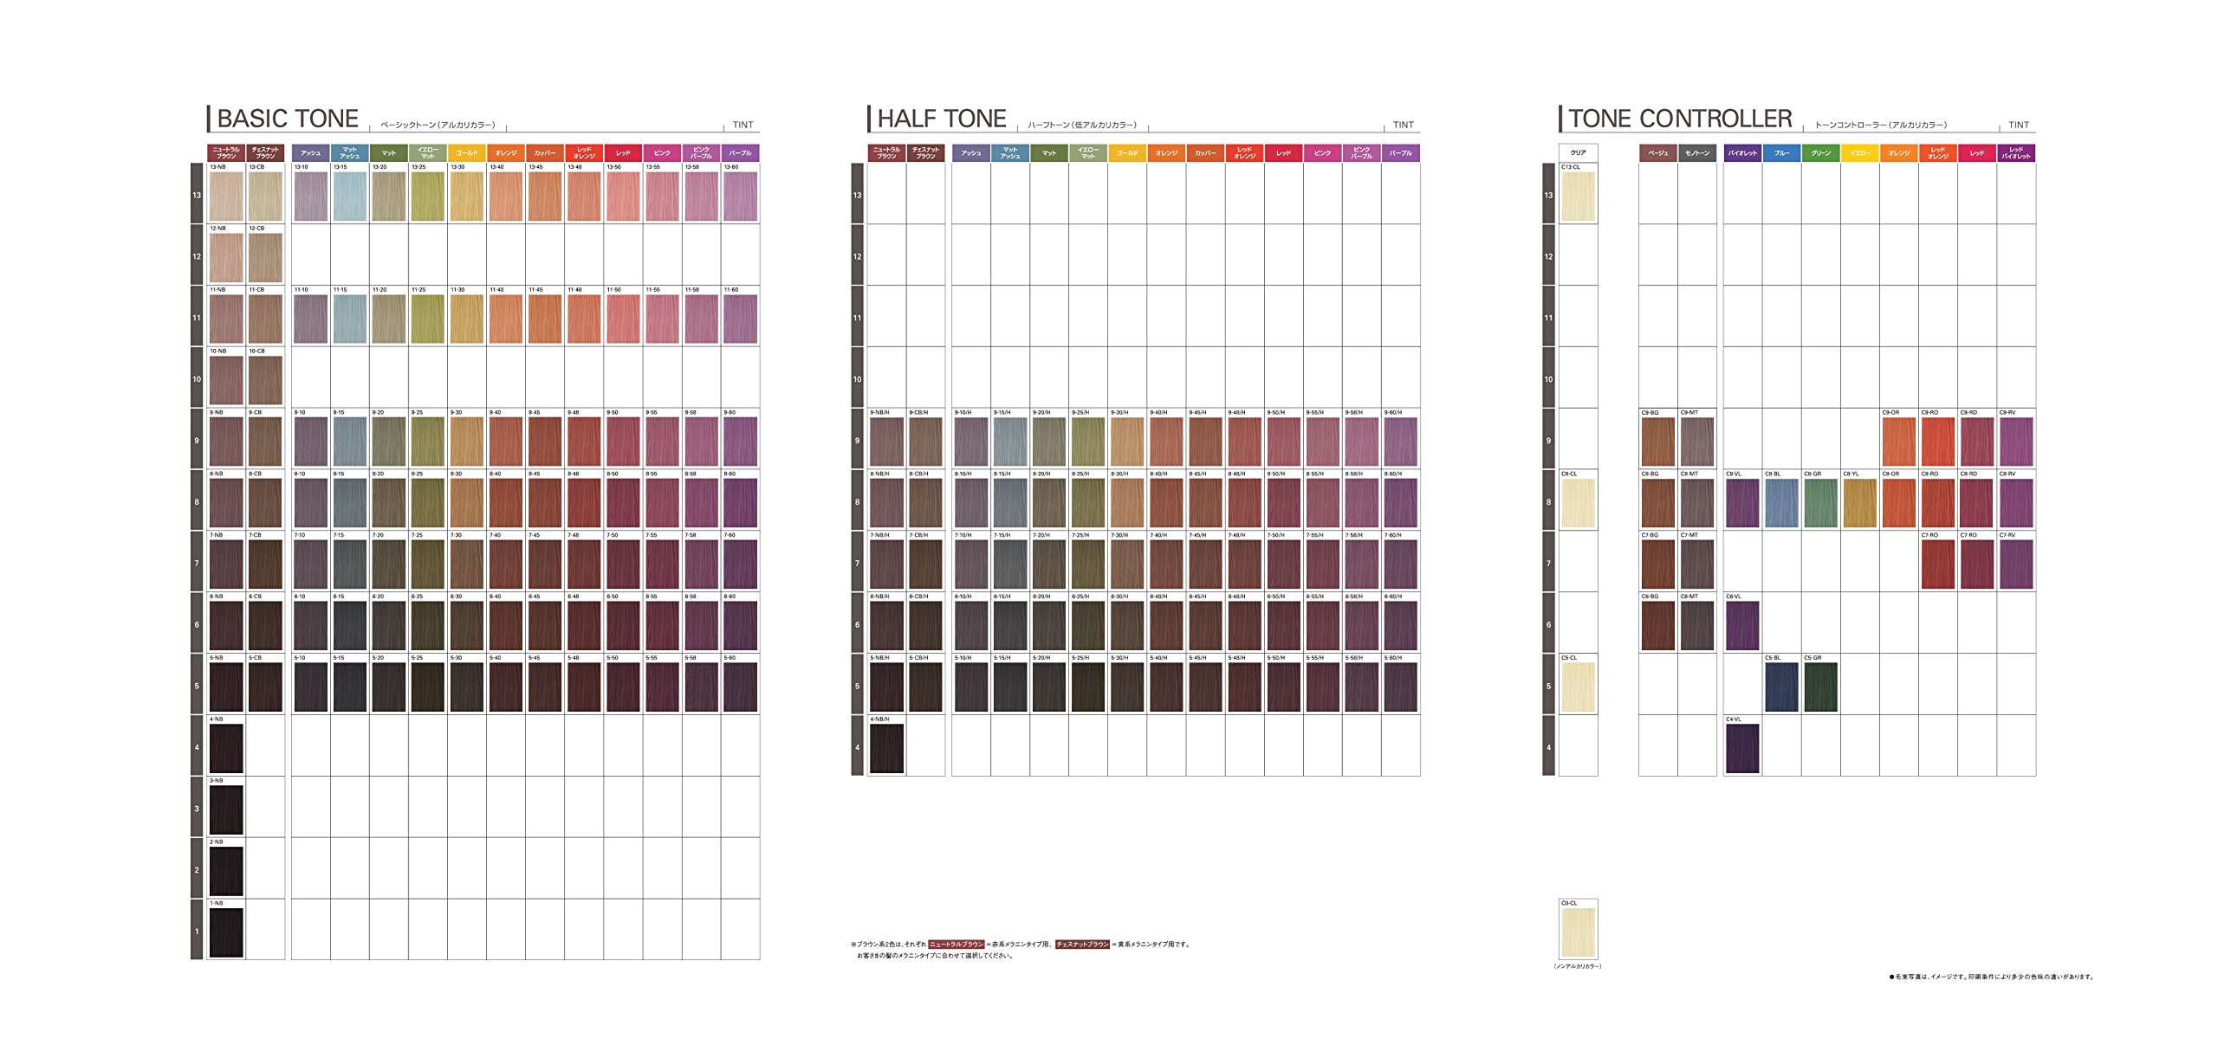Click the C13-CL clear swatch
This screenshot has width=2218, height=1045.
1578,197
